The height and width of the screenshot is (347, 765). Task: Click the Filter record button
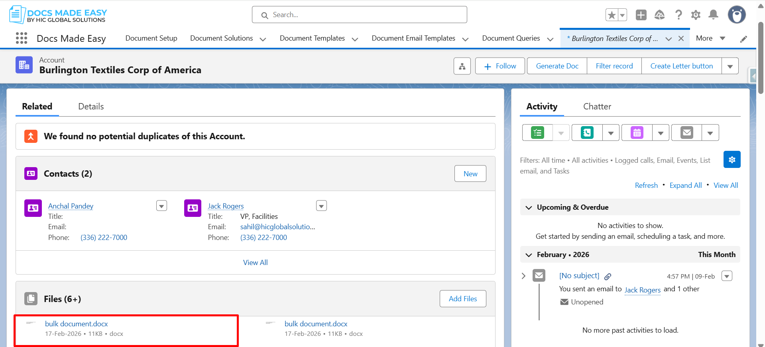[614, 66]
